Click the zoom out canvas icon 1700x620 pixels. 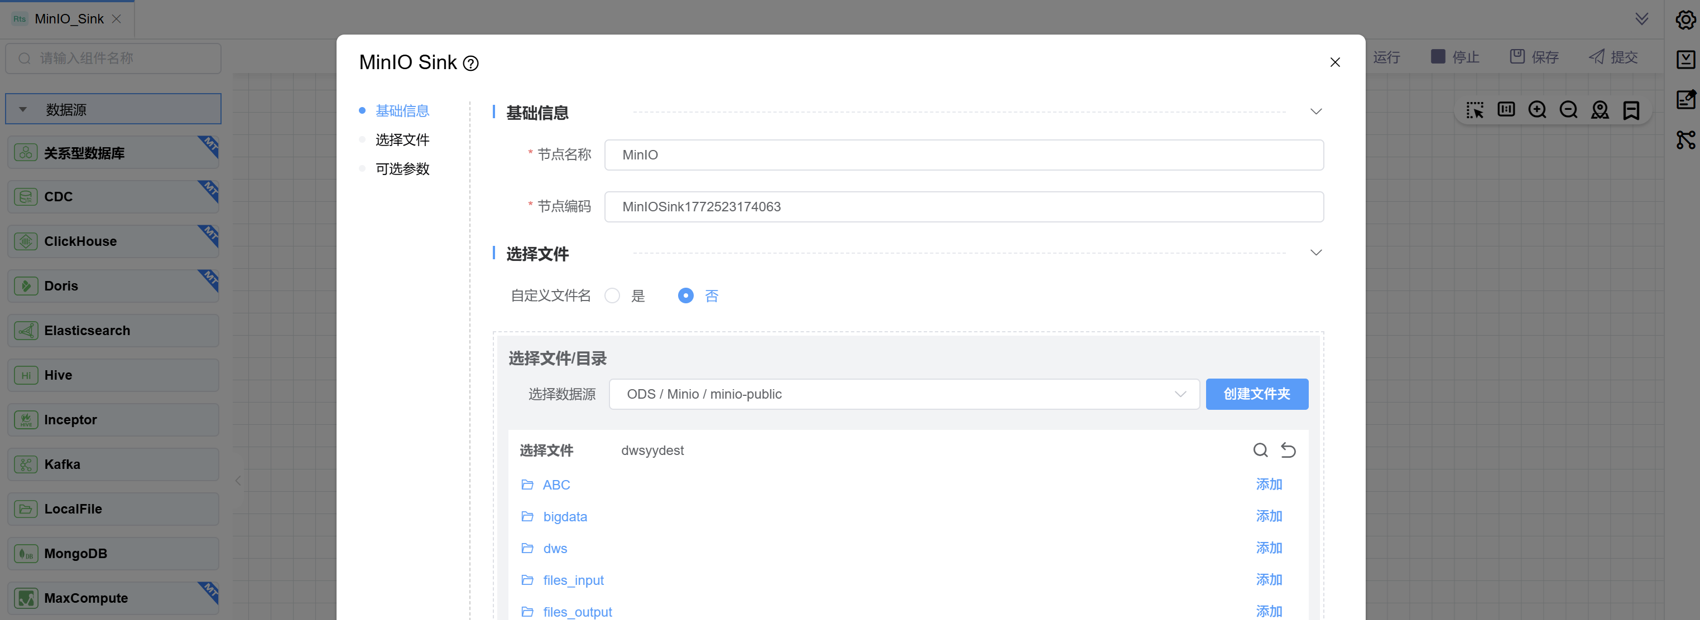click(x=1568, y=109)
